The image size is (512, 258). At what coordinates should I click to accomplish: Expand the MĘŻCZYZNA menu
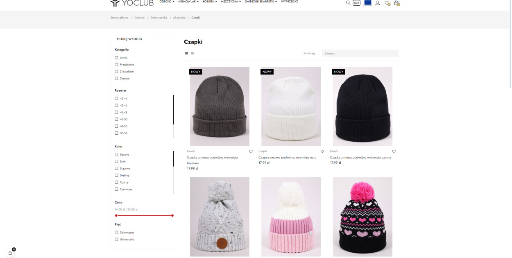pos(231,2)
